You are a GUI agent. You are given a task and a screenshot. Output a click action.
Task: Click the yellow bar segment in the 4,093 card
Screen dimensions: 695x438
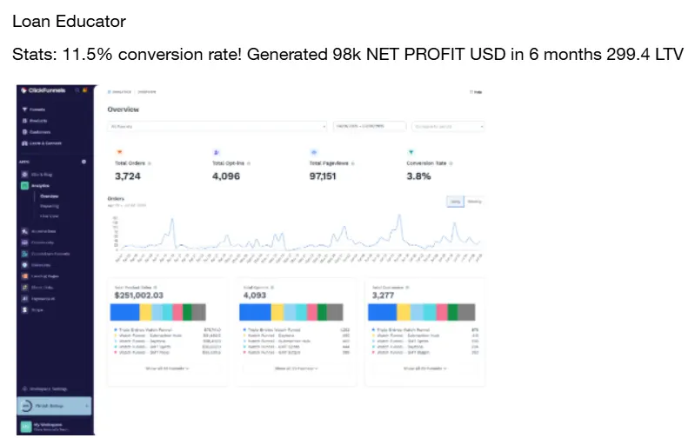pos(277,312)
